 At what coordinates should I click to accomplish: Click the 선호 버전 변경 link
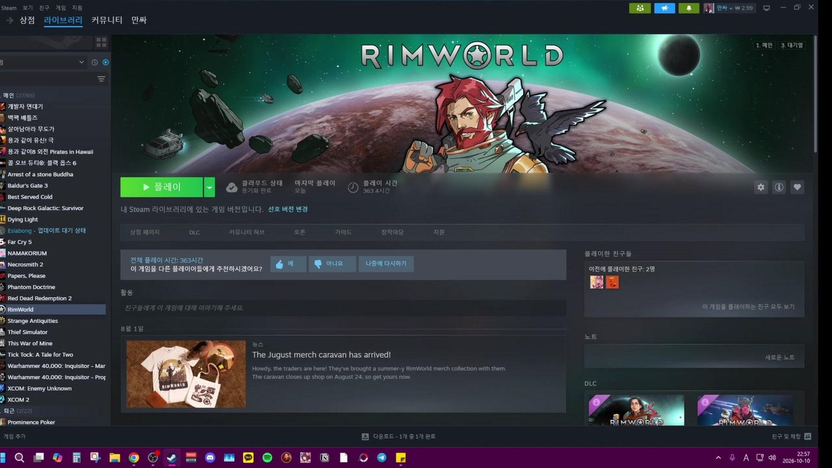click(x=288, y=209)
